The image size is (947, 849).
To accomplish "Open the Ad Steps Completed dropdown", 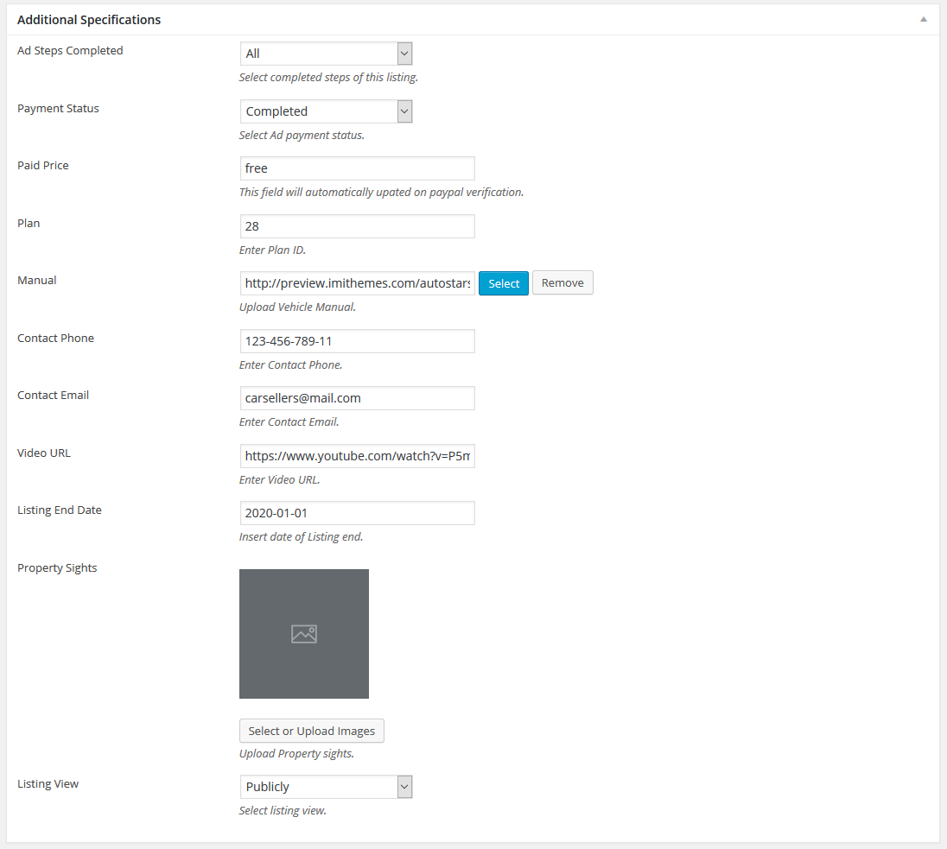I will click(x=326, y=54).
